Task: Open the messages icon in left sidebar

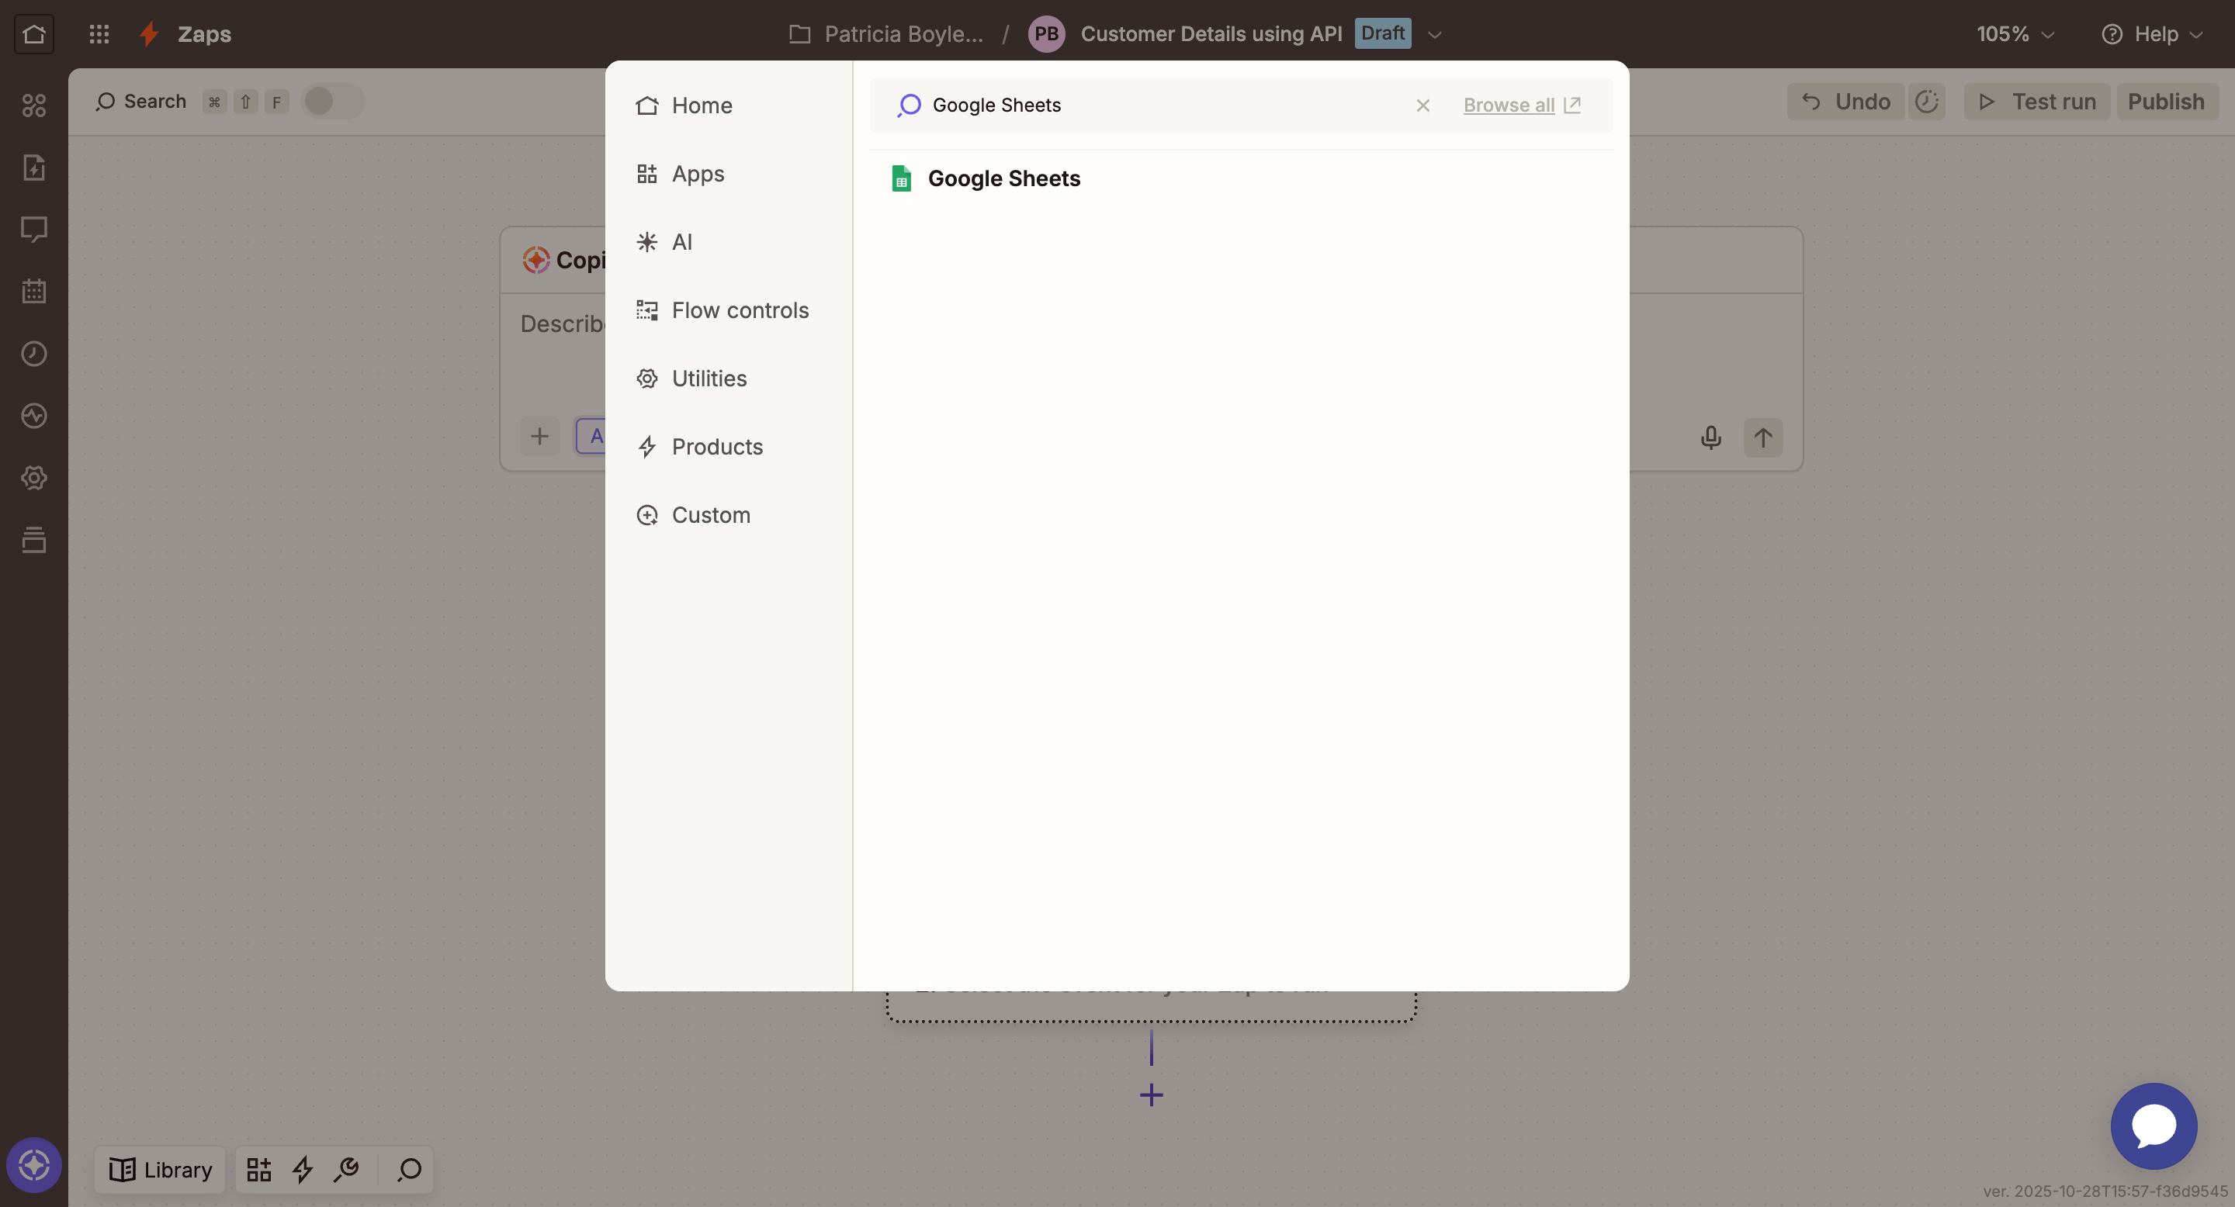Action: pyautogui.click(x=34, y=229)
